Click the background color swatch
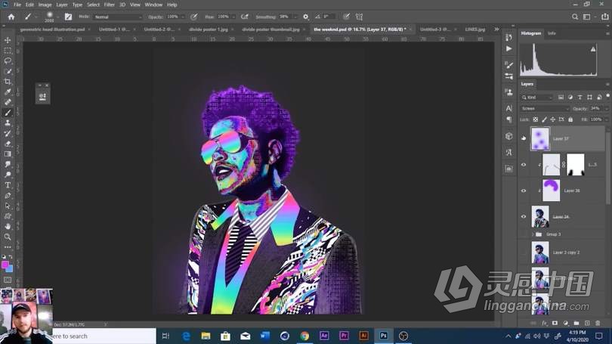Viewport: 612px width, 344px height. coord(10,269)
